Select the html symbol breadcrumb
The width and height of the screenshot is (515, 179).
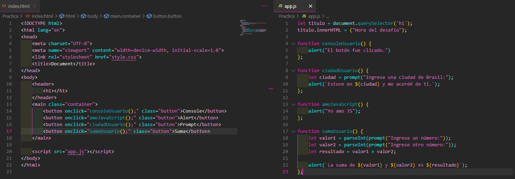[67, 16]
